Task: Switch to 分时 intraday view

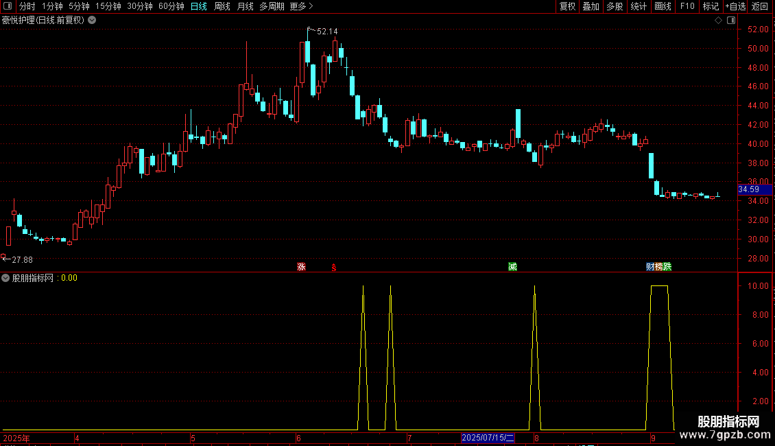Action: [x=27, y=6]
